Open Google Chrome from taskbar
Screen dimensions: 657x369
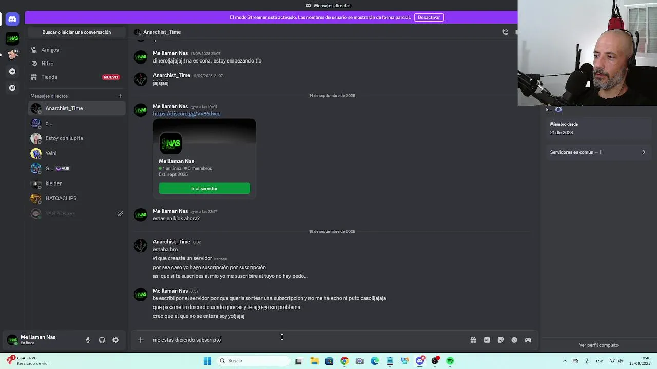coord(344,361)
